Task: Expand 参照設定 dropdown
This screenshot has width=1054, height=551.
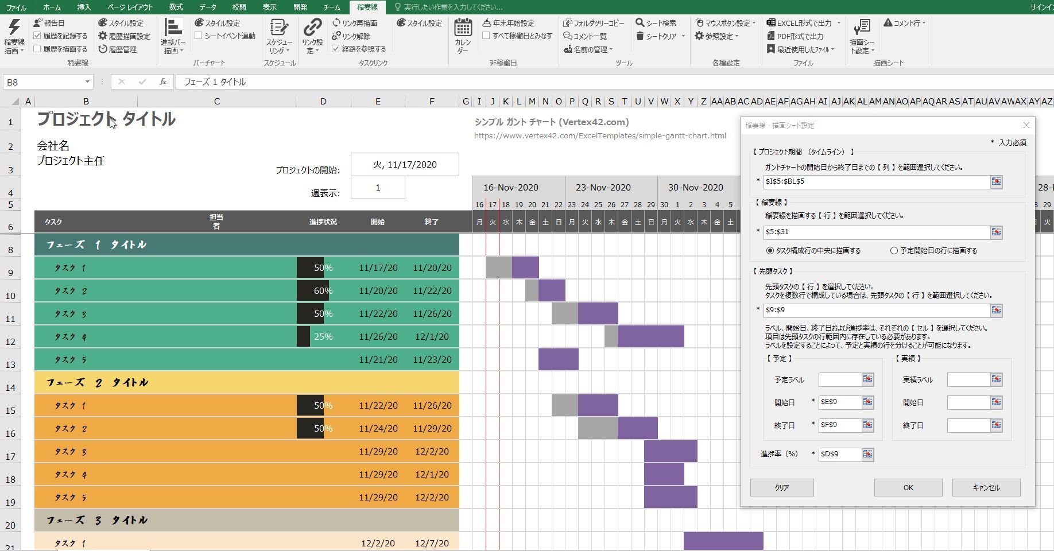Action: click(x=737, y=36)
